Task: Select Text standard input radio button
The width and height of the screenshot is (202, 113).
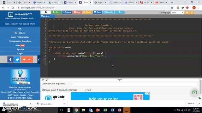Action: pos(86,90)
